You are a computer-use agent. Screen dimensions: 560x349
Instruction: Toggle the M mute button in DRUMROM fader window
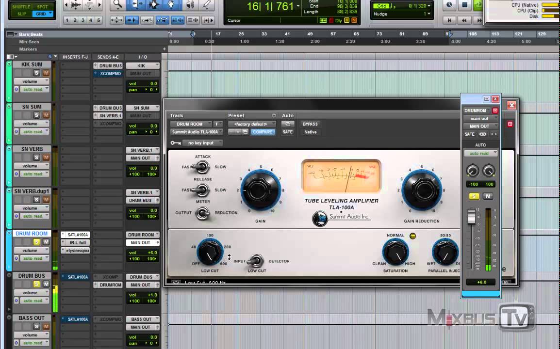(488, 196)
